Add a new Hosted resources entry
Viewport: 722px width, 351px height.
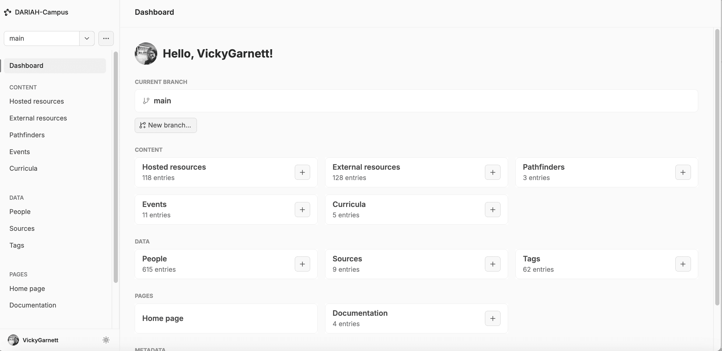302,172
